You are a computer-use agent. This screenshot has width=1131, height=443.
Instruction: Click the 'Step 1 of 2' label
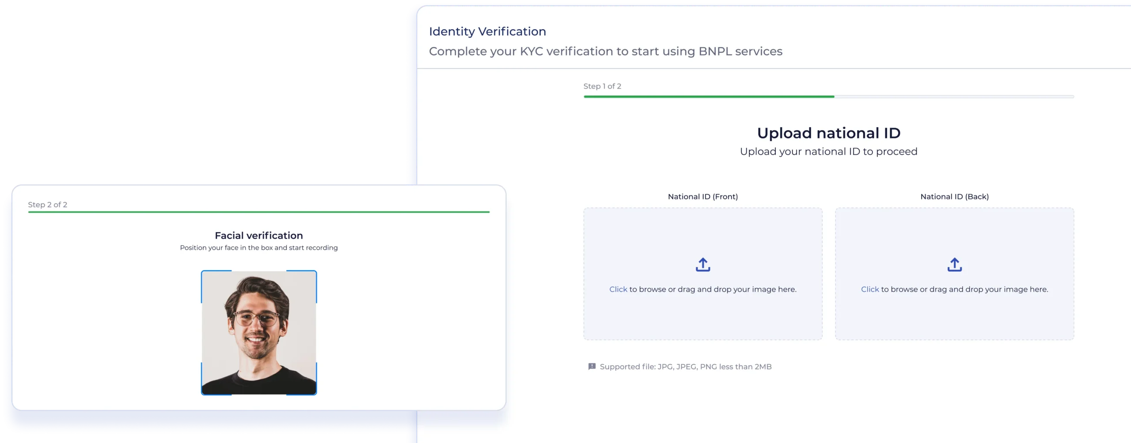coord(602,86)
